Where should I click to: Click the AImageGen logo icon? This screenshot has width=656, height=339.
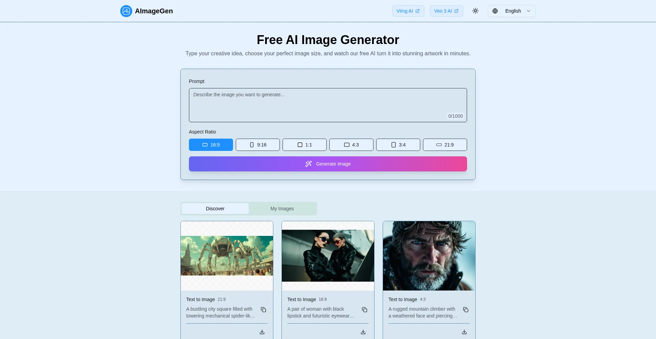tap(126, 11)
